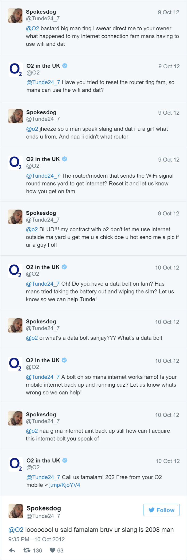187x560 pixels.
Task: Click O2 logo in the famalam tweet
Action: [x=15, y=464]
